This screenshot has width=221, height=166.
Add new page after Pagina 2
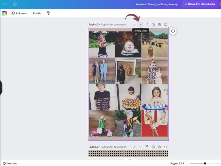point(166,24)
